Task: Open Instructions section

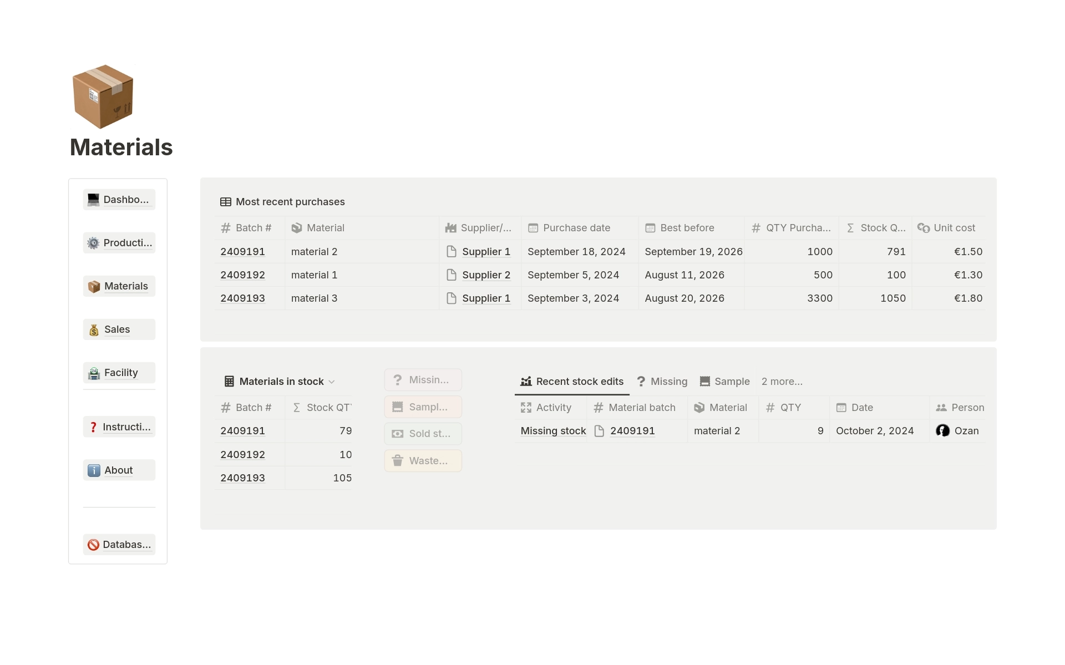Action: [x=119, y=427]
